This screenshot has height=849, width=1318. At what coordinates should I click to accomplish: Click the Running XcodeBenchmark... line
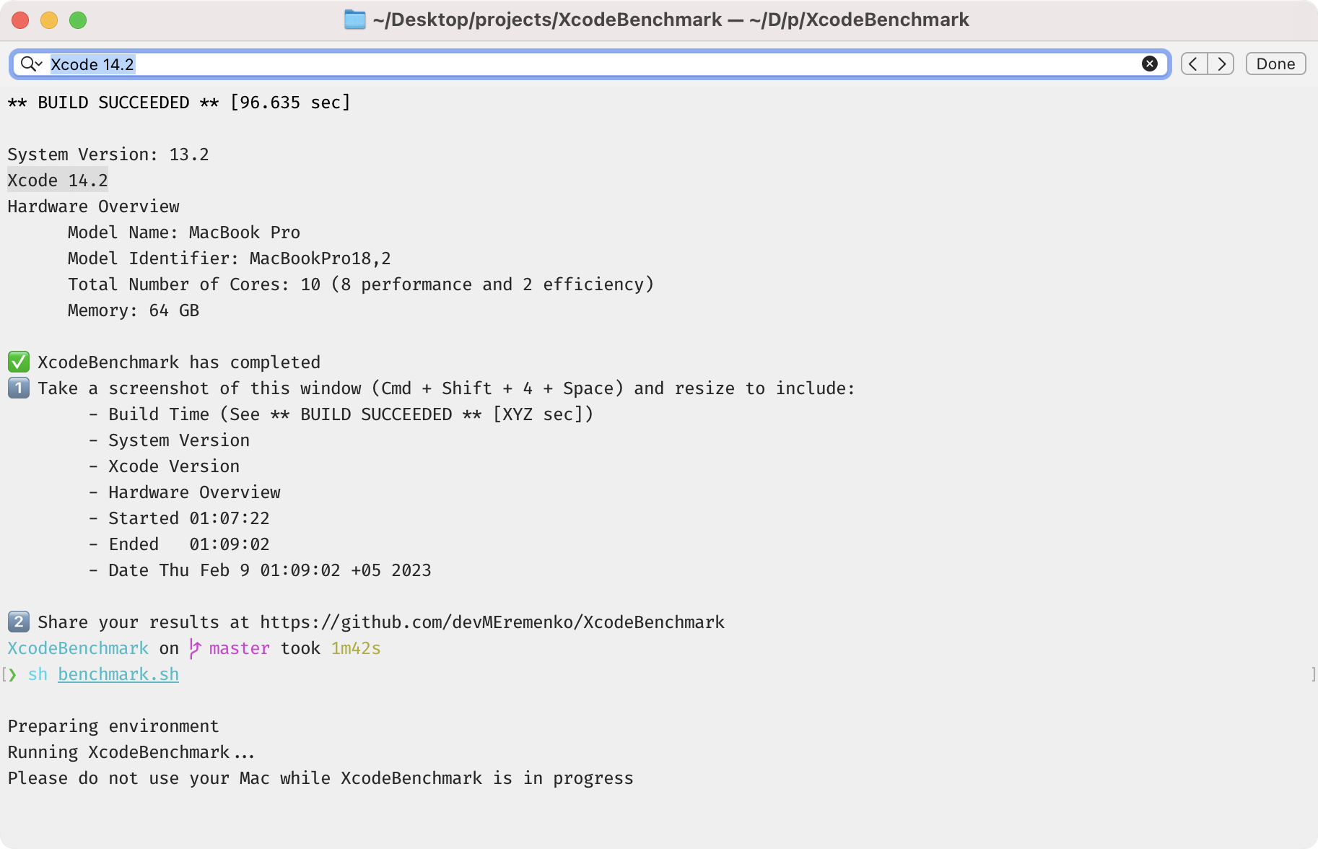coord(131,752)
